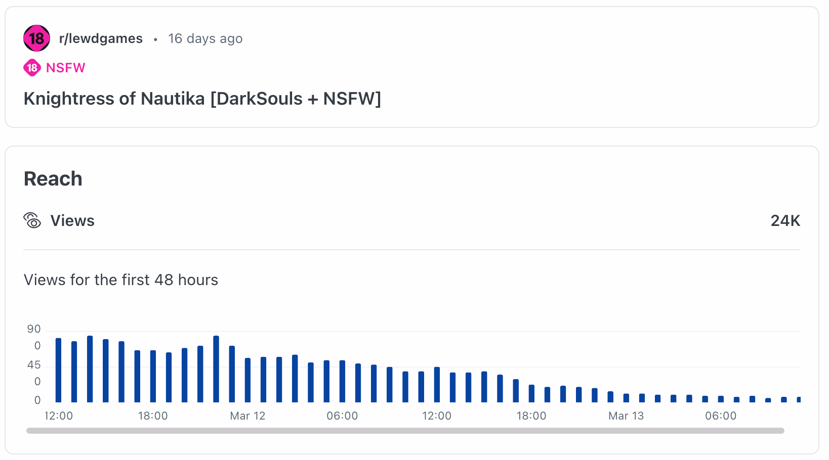Click the Views label
The image size is (829, 460).
point(72,220)
